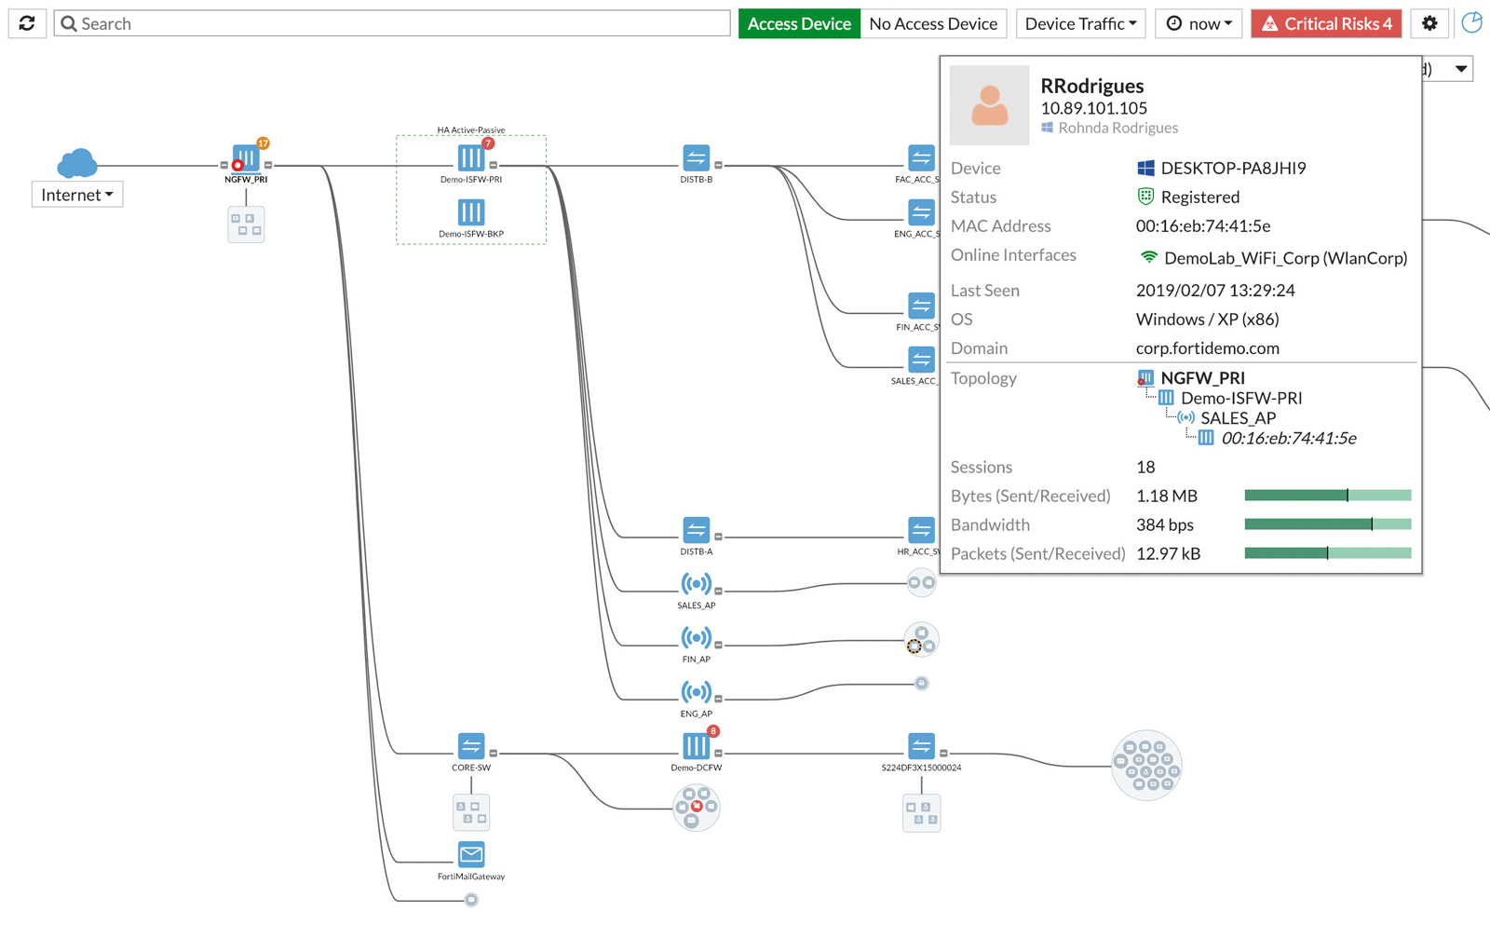Click the Internet cloud icon
The width and height of the screenshot is (1490, 952).
point(77,163)
